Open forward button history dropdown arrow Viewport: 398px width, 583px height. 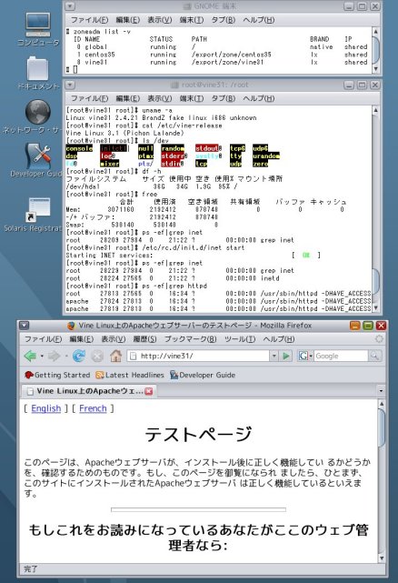[65, 356]
